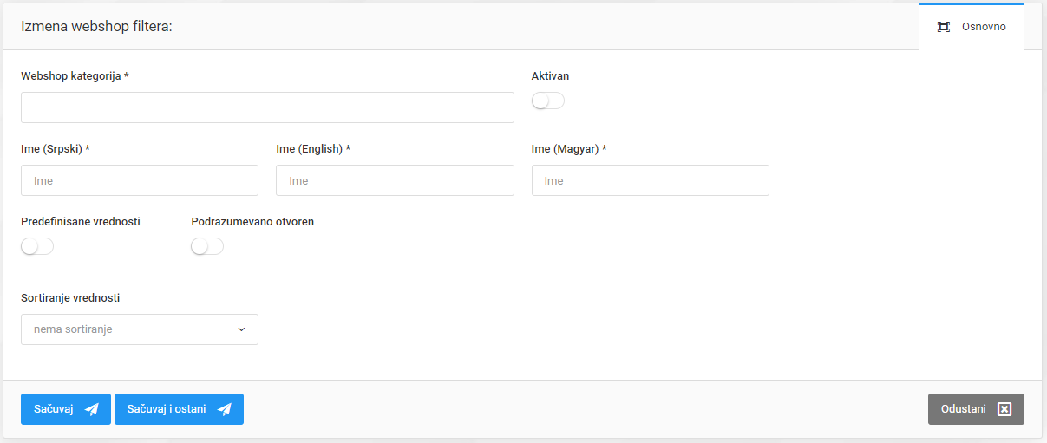The height and width of the screenshot is (443, 1047).
Task: Click the Ime (Srpski) text field
Action: click(x=140, y=180)
